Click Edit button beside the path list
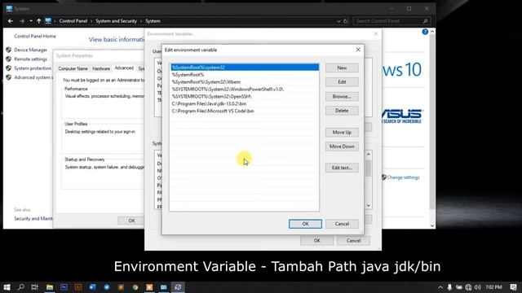This screenshot has height=293, width=522. click(342, 82)
